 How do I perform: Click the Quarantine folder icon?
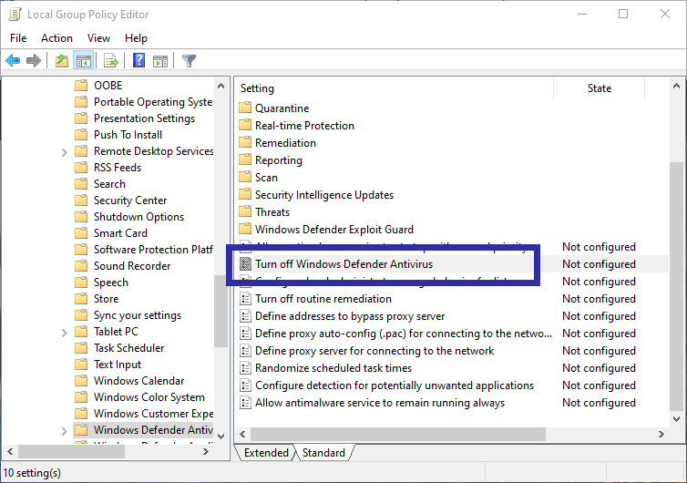point(245,108)
